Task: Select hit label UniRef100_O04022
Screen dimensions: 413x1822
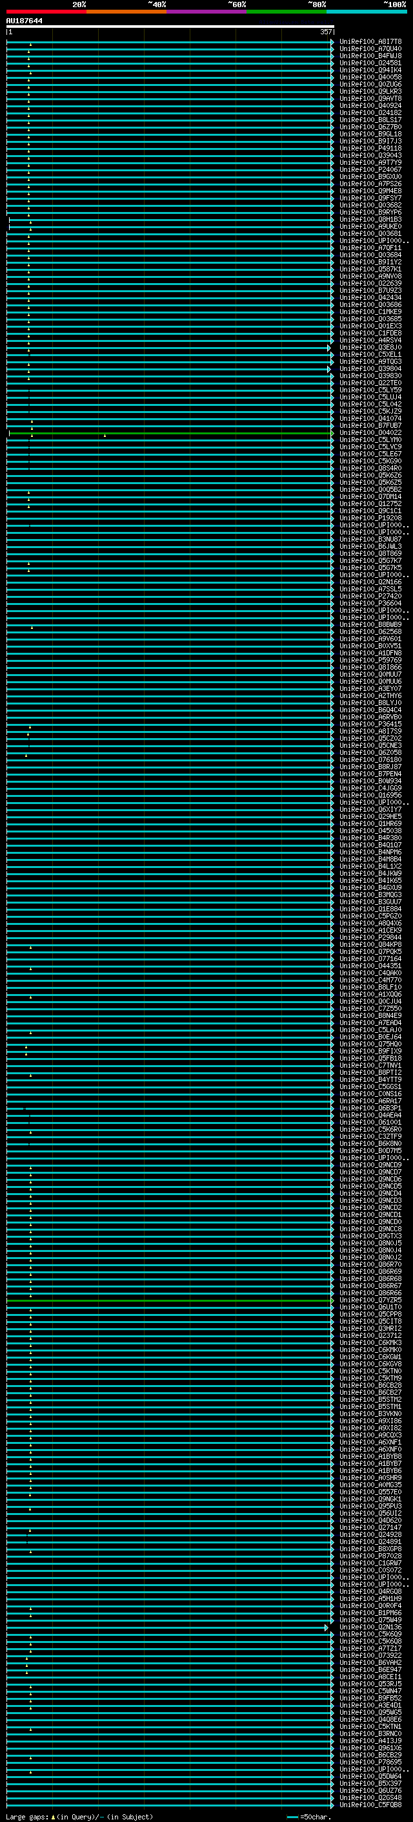Action: pos(370,433)
